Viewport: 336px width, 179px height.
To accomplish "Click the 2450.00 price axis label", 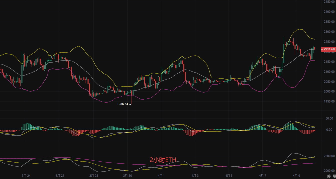I will coord(329,2).
